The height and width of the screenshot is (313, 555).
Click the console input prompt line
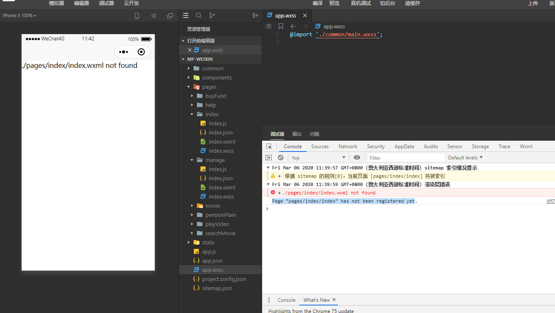(409, 209)
